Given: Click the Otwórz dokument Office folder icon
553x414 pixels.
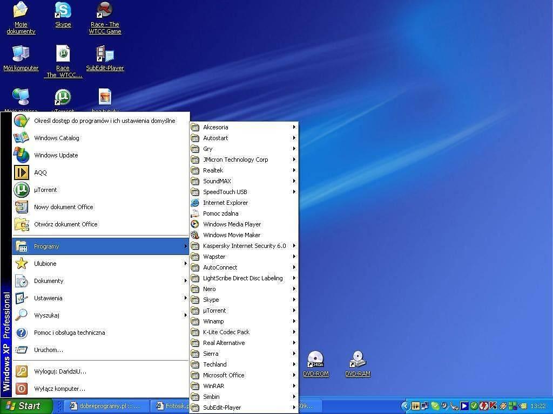Looking at the screenshot, I should 22,224.
